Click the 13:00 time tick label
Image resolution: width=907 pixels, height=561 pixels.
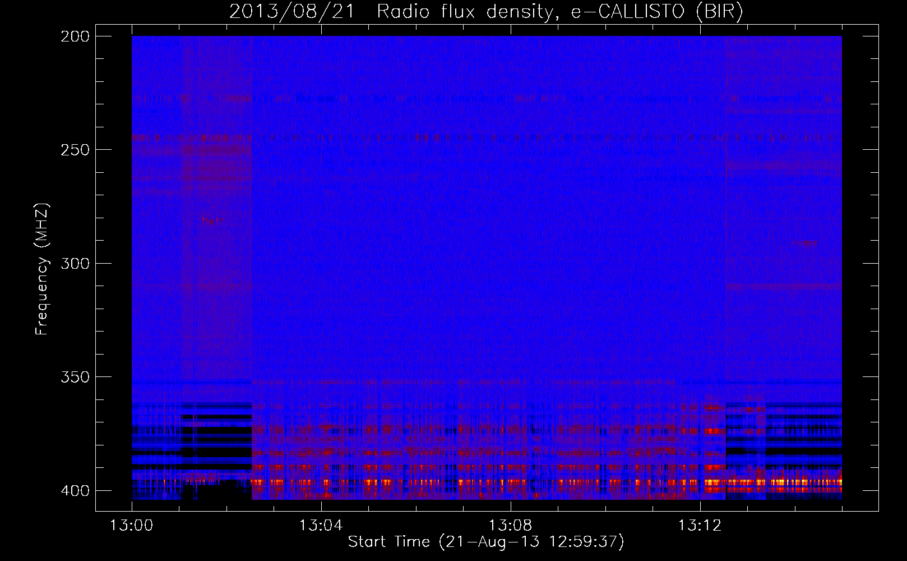132,526
